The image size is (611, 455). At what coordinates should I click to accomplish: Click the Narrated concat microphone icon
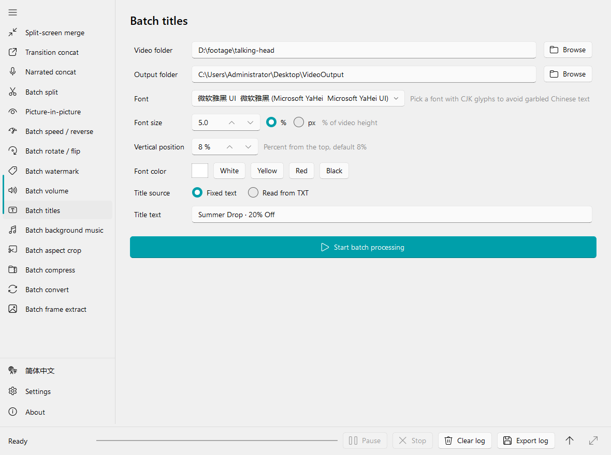[13, 72]
